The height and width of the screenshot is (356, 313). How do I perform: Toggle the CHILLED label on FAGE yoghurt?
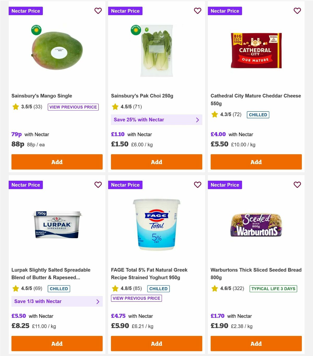point(158,289)
